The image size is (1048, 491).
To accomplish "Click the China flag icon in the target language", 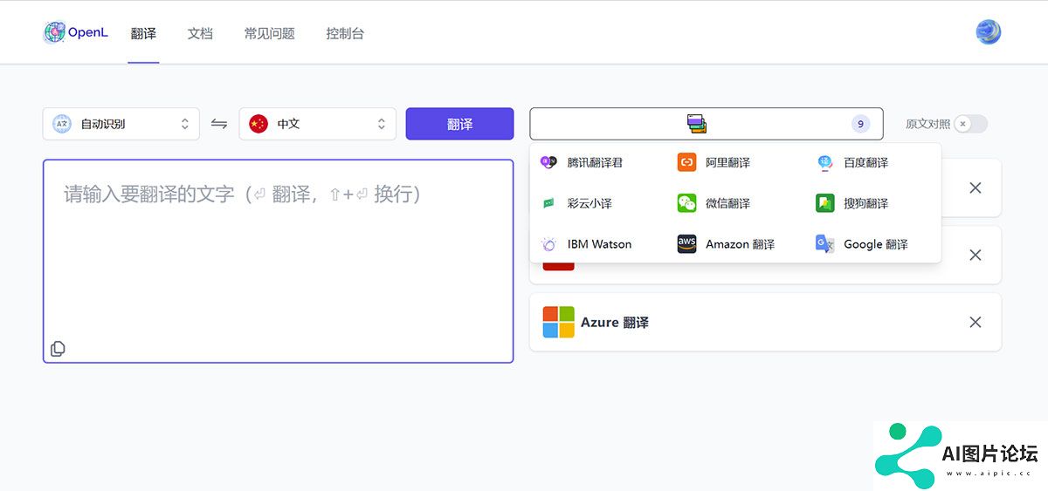I will pyautogui.click(x=258, y=124).
